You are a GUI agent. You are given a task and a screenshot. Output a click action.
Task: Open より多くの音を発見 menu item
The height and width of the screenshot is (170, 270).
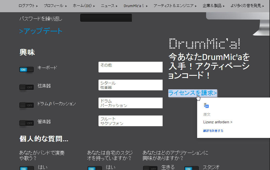click(x=246, y=6)
